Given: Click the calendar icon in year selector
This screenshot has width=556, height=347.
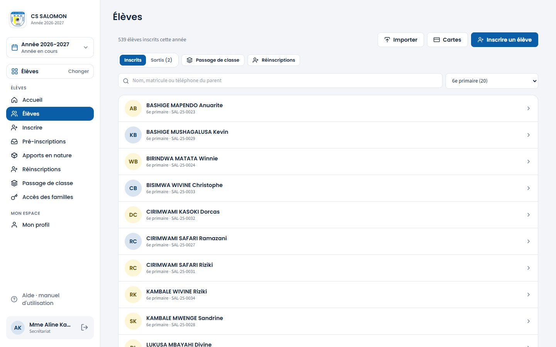Looking at the screenshot, I should coord(15,47).
